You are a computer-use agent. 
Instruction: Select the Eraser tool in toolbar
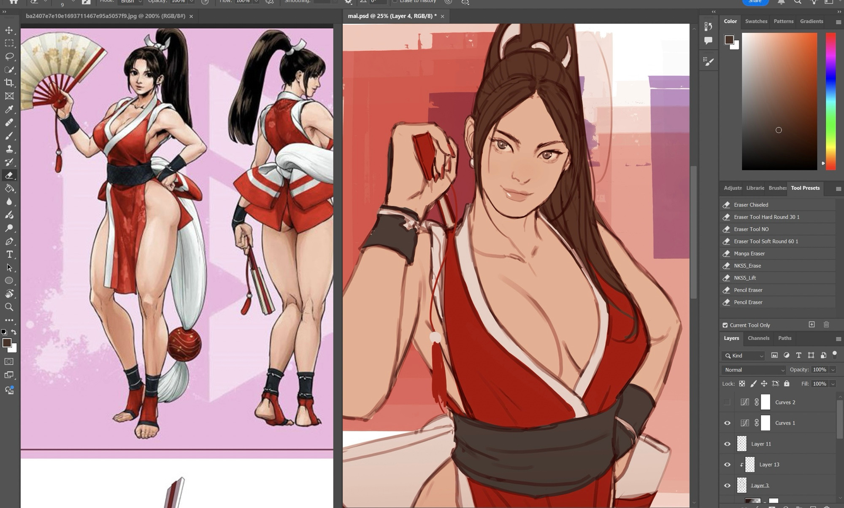[9, 175]
